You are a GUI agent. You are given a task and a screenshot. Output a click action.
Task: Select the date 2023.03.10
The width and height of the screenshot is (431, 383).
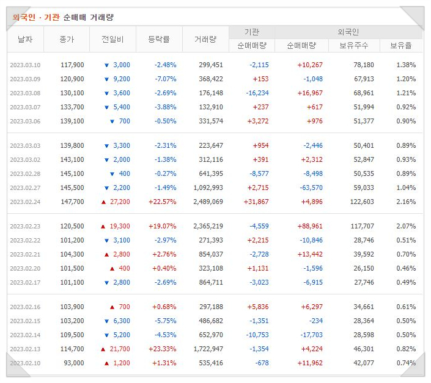pos(25,65)
